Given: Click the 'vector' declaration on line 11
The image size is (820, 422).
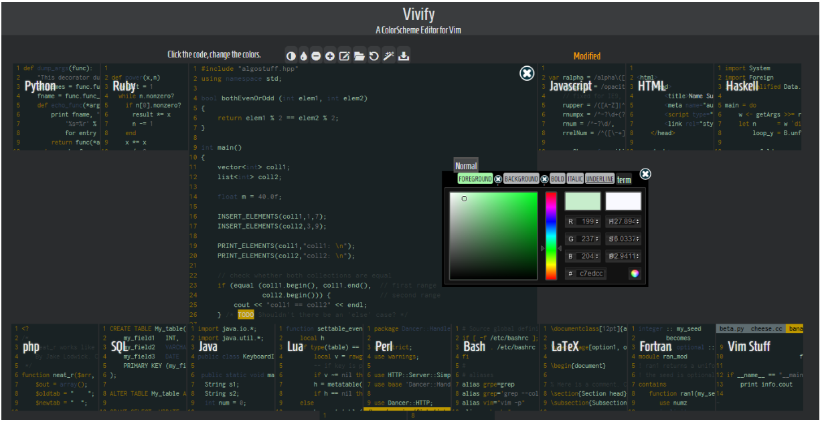Looking at the screenshot, I should pos(230,167).
